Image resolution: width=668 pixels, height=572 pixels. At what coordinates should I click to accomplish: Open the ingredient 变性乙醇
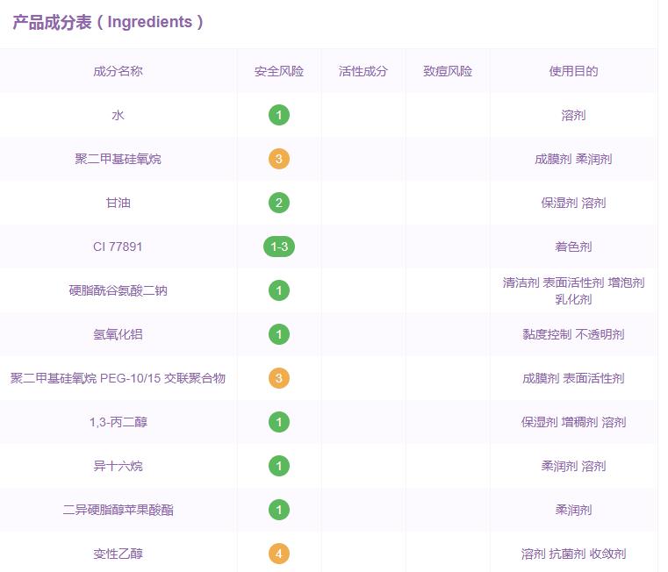[118, 554]
